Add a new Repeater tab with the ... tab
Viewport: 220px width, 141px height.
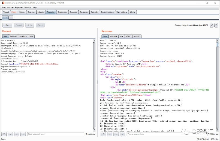pyautogui.click(x=11, y=17)
